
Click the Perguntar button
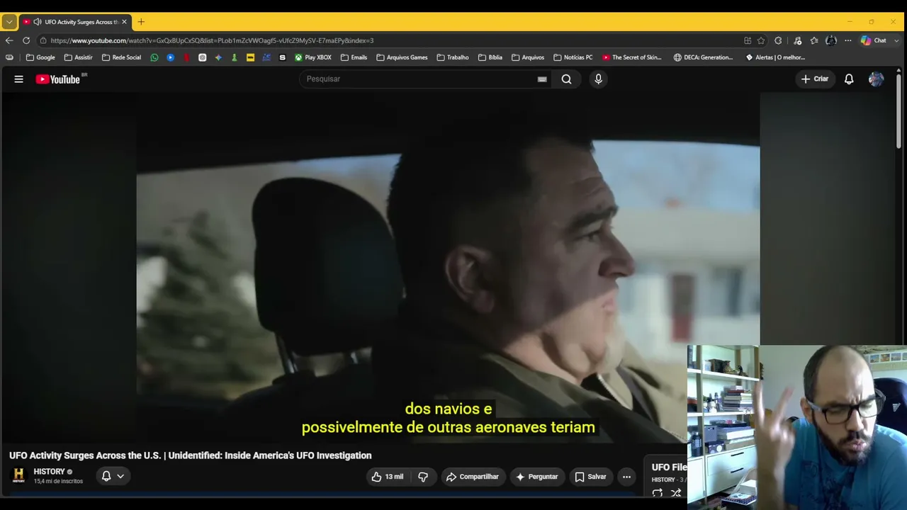point(537,477)
